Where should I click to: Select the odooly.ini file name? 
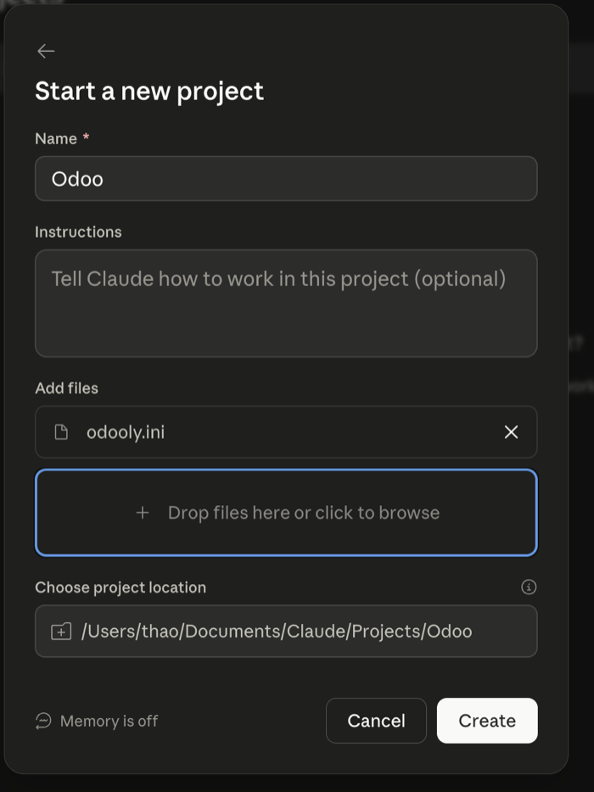click(126, 432)
